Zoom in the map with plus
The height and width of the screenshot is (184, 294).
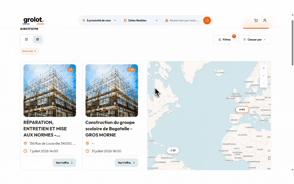coord(264,76)
